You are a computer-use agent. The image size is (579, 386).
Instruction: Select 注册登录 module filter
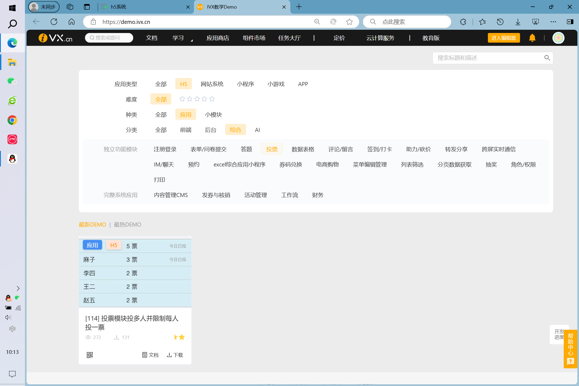(x=165, y=149)
